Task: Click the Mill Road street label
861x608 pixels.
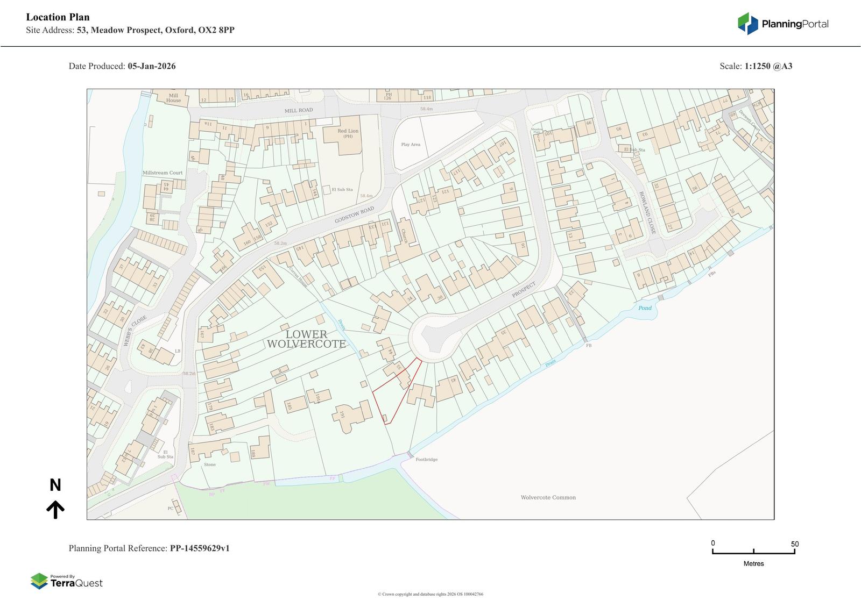Action: (x=299, y=110)
